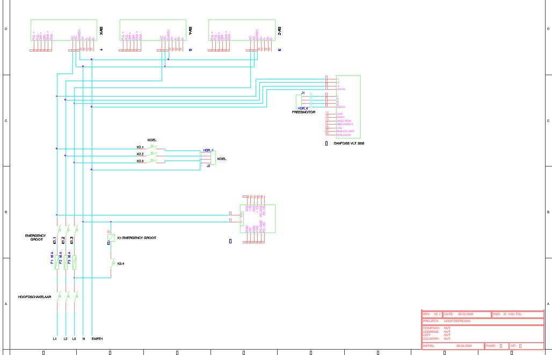Select the K2.3 contact symbol

click(152, 161)
